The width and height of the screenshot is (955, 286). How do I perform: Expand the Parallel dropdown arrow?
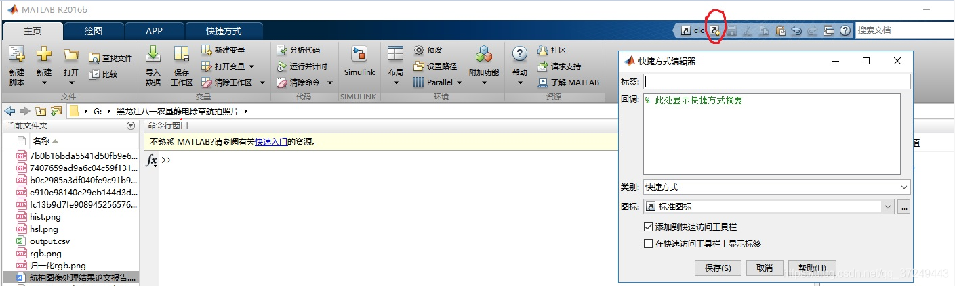(459, 82)
